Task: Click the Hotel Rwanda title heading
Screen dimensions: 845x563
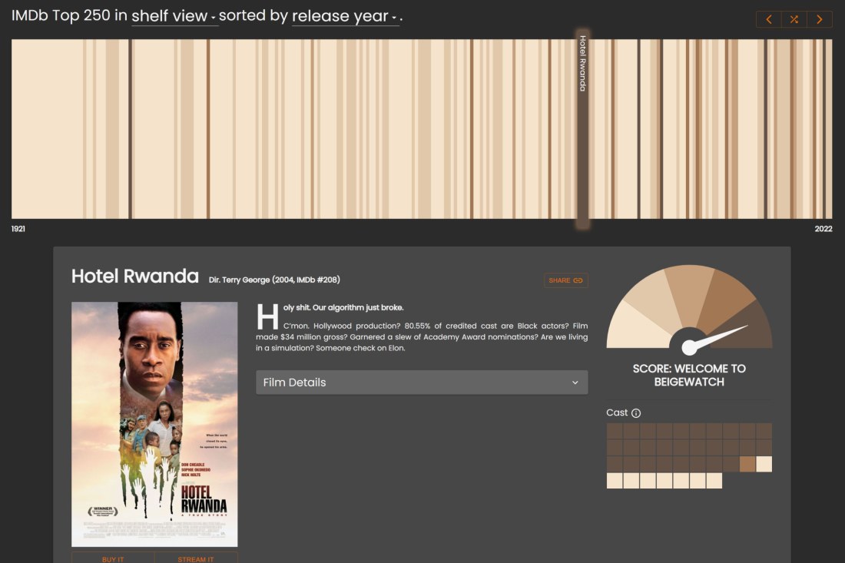Action: coord(135,277)
